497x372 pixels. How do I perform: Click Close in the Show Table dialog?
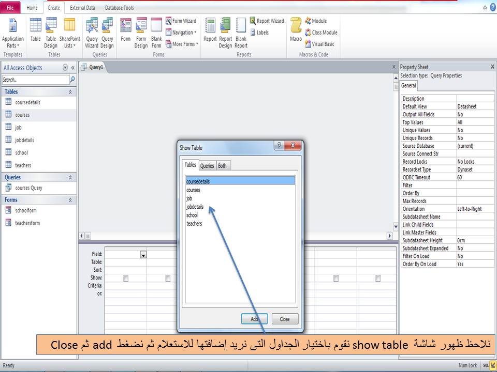pyautogui.click(x=284, y=319)
